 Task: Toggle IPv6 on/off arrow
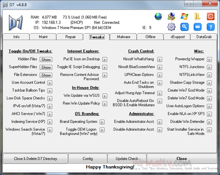pos(50,106)
